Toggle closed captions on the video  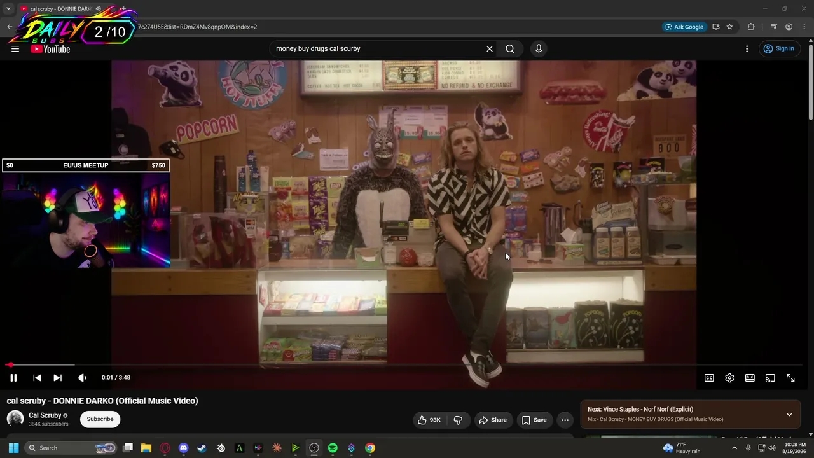point(709,378)
